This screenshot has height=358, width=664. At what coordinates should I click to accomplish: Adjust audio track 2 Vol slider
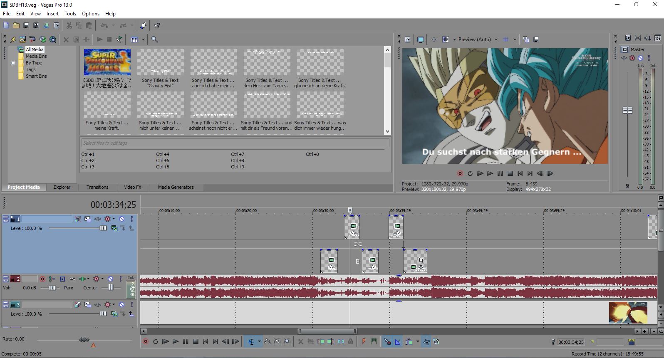click(52, 288)
